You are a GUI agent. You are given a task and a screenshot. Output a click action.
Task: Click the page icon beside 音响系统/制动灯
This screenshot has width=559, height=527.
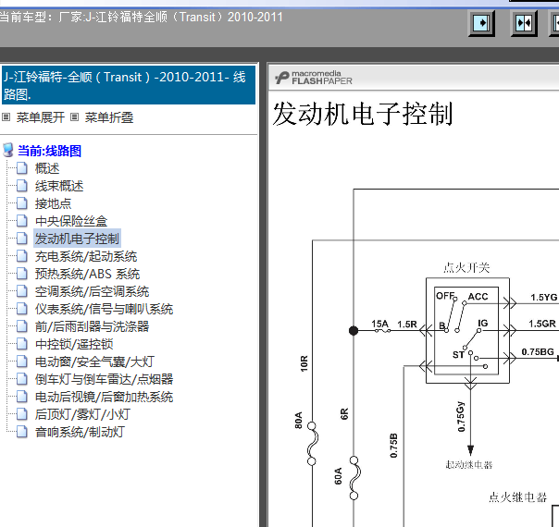tap(22, 432)
